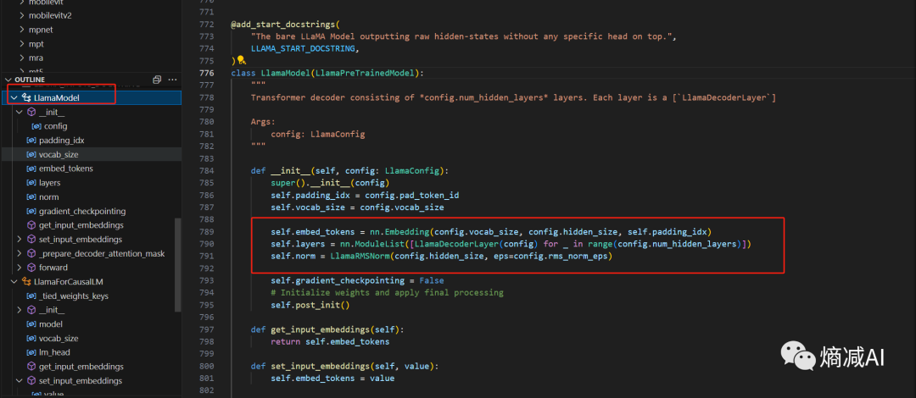Click line number 797 in the gutter
Image resolution: width=916 pixels, height=398 pixels.
(206, 329)
